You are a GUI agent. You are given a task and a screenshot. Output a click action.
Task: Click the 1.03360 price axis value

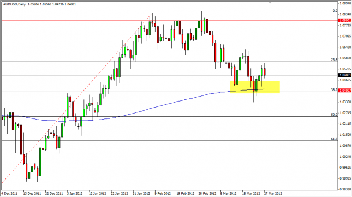click(x=345, y=102)
